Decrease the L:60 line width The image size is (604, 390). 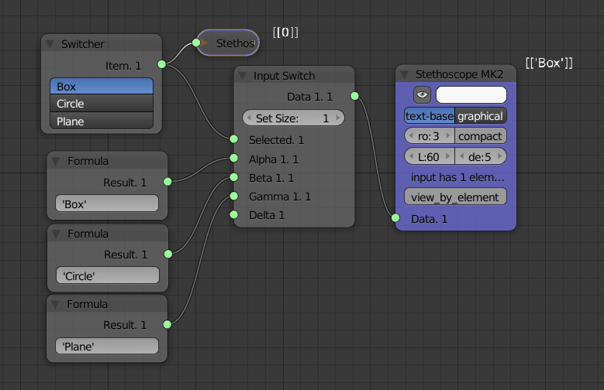click(x=411, y=156)
